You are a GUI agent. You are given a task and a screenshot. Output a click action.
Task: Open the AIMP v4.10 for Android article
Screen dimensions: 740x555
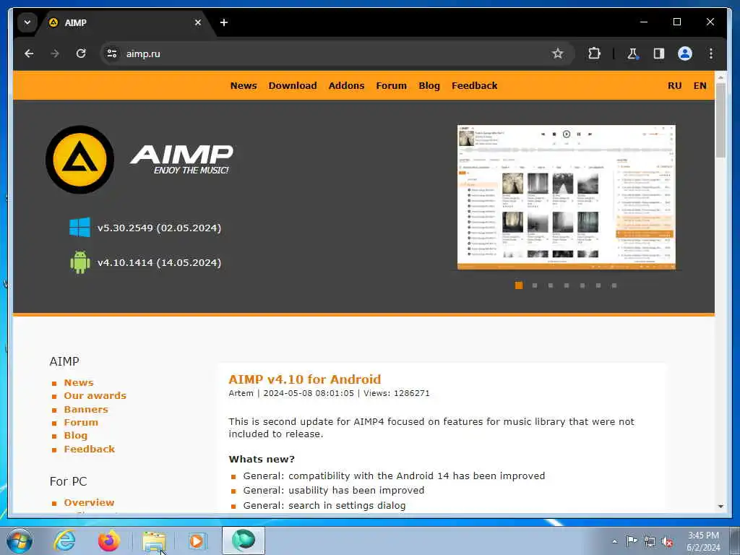click(304, 379)
